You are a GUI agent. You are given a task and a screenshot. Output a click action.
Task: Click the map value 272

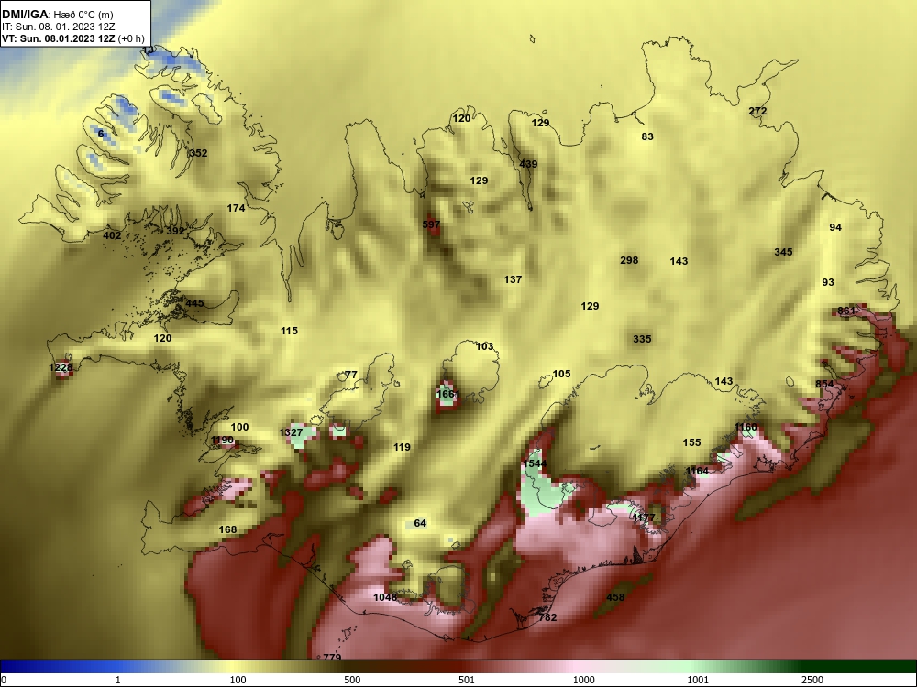(x=758, y=111)
